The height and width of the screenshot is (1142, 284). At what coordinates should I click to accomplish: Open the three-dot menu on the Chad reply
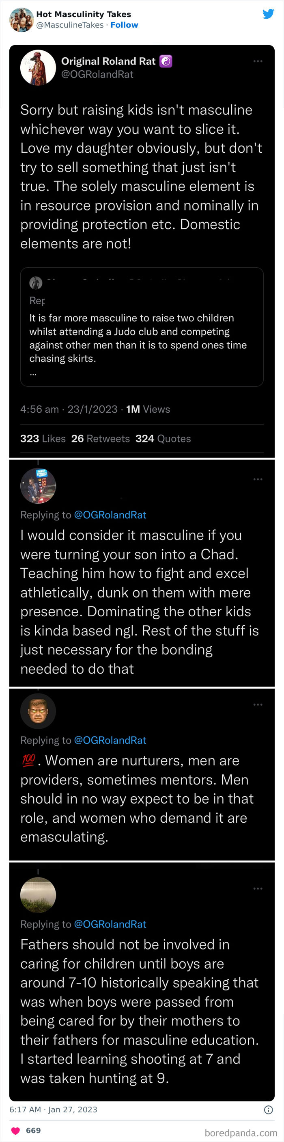pos(258,479)
